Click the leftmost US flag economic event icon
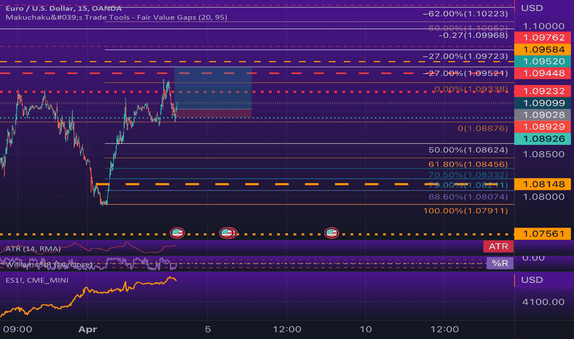Image resolution: width=574 pixels, height=339 pixels. [x=177, y=233]
